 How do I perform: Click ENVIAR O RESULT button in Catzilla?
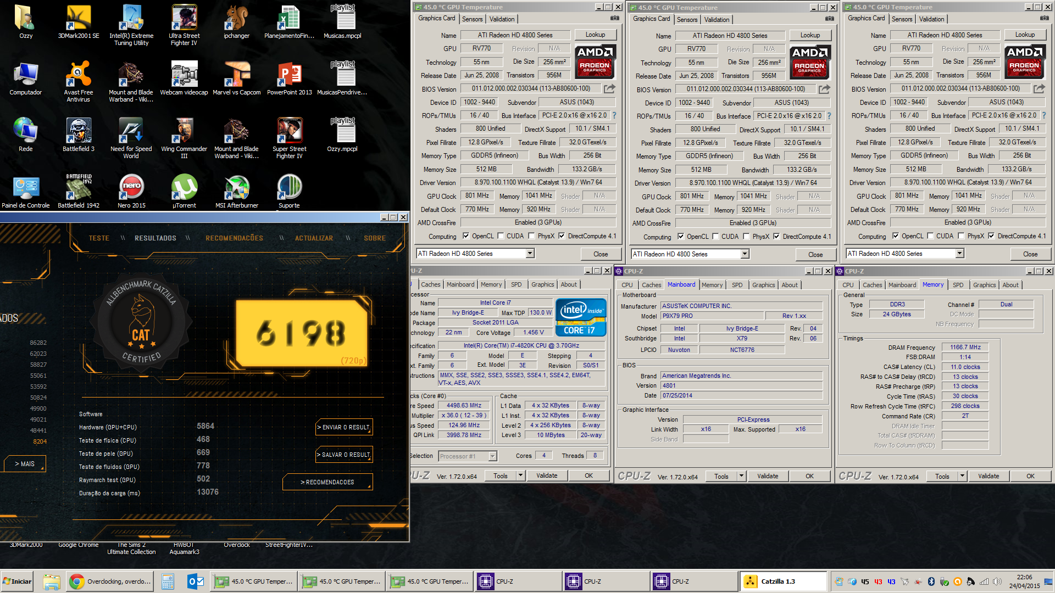[344, 427]
